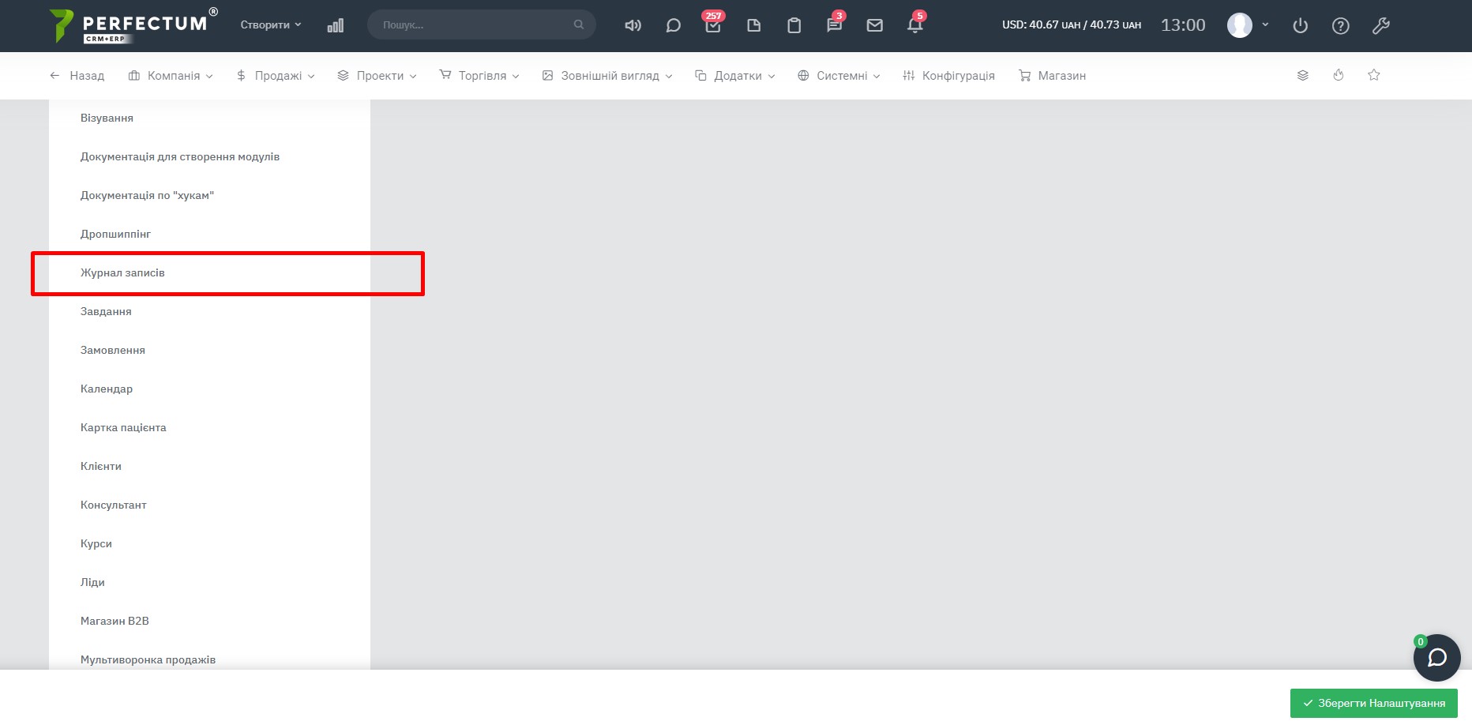Expand the Створити dropdown
This screenshot has height=725, width=1472.
[271, 25]
